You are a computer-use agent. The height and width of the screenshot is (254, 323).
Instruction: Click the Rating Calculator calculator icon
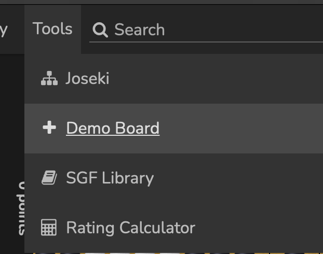(x=49, y=228)
